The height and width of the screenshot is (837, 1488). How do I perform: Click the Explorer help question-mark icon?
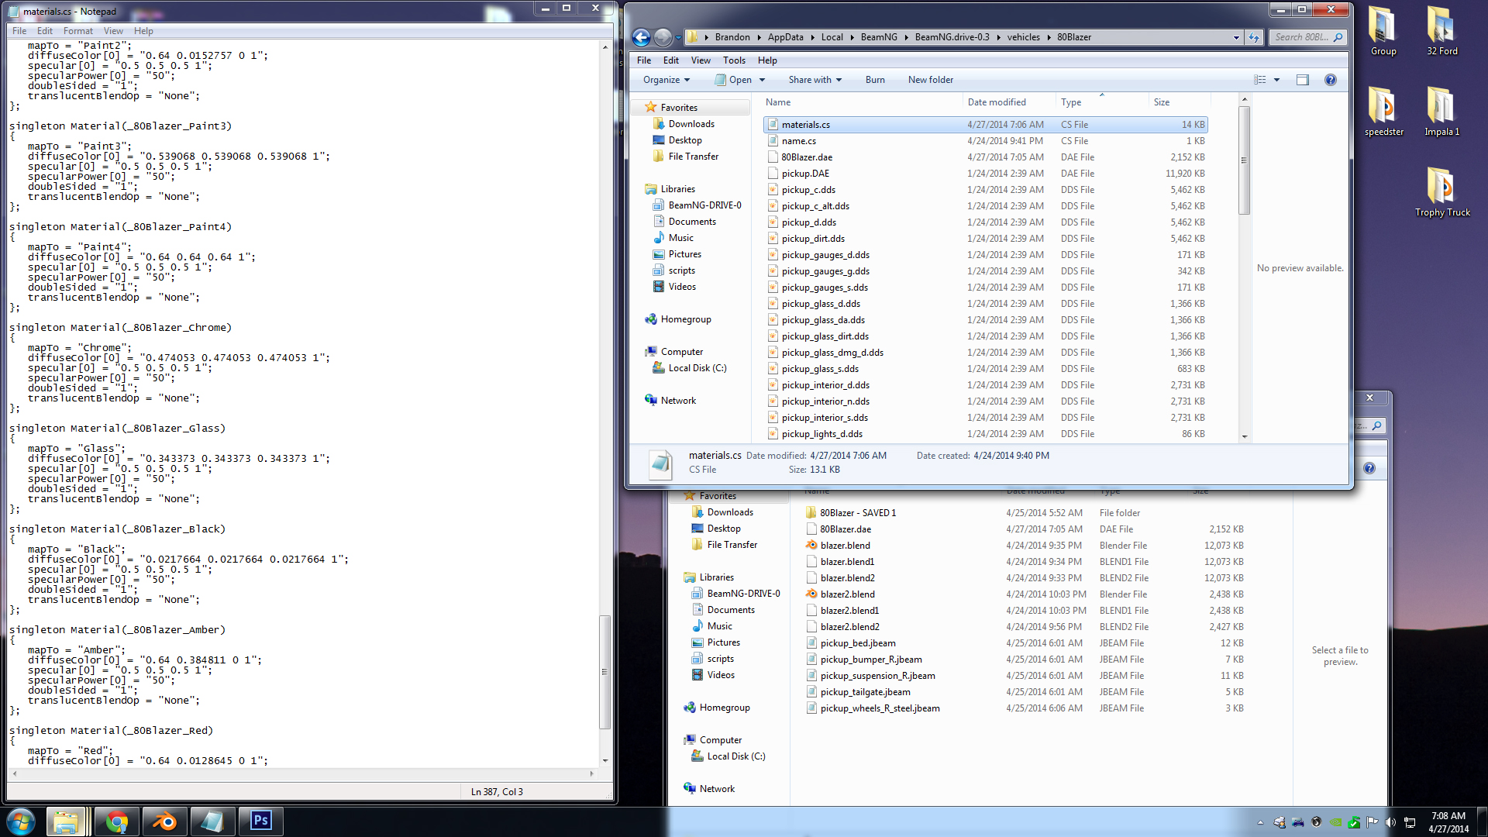(x=1330, y=80)
